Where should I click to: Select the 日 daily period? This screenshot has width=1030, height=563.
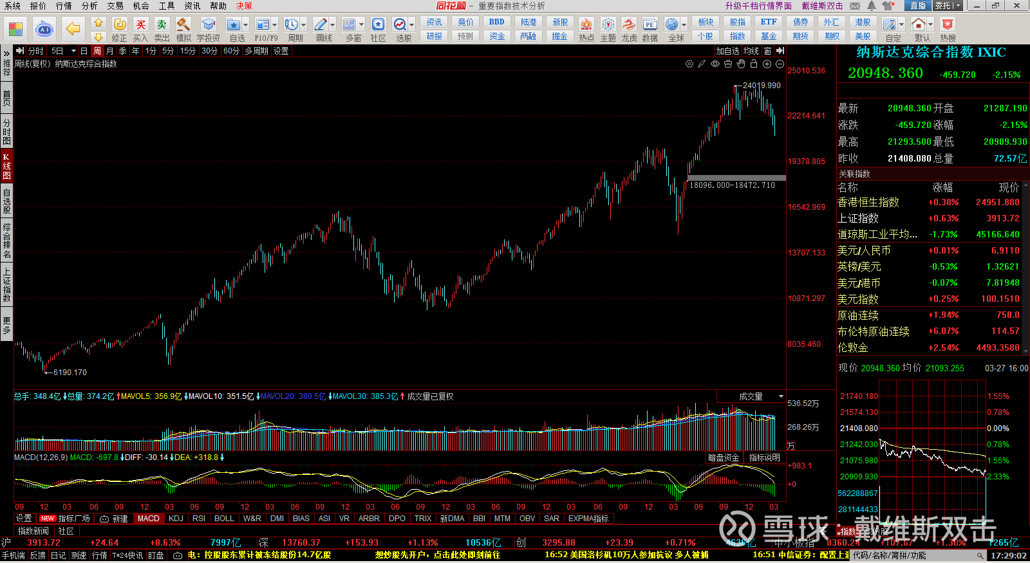click(x=84, y=51)
